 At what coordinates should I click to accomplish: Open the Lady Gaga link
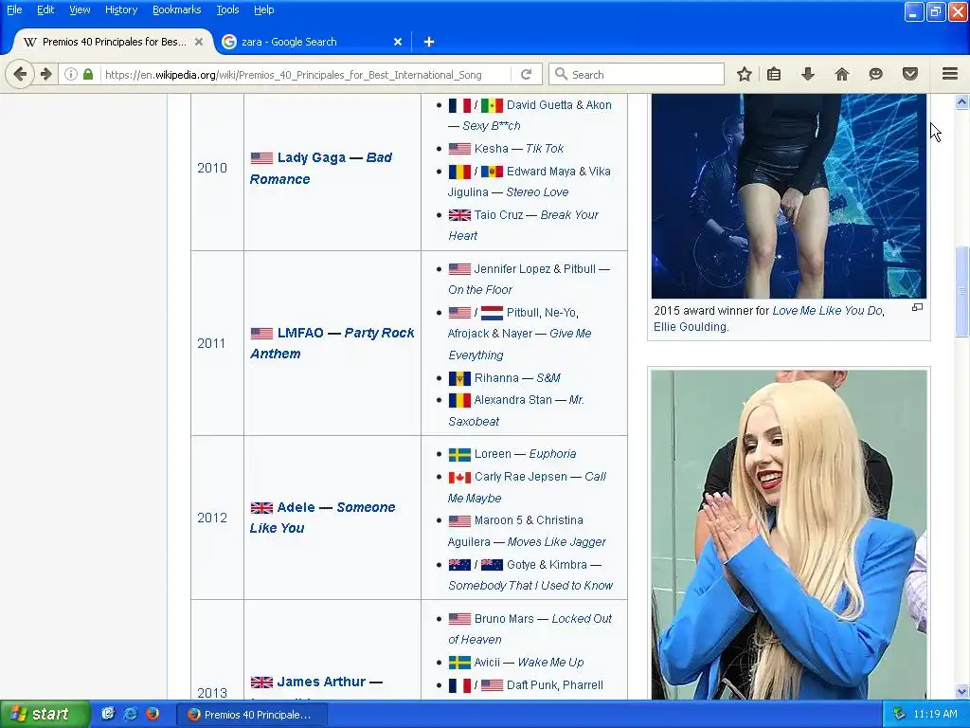[311, 158]
